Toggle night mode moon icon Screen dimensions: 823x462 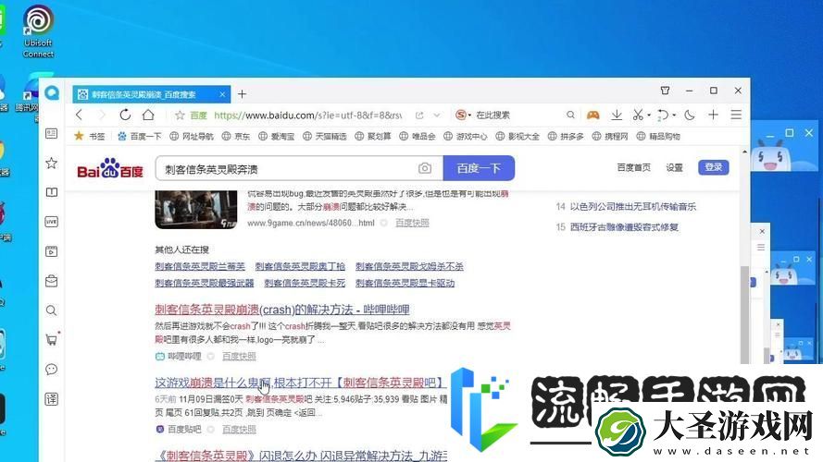(x=690, y=115)
